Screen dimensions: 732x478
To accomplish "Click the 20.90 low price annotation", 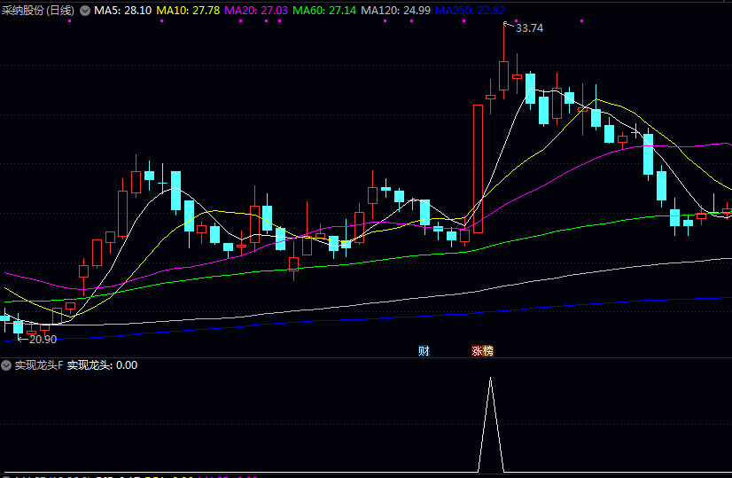I will (x=42, y=339).
